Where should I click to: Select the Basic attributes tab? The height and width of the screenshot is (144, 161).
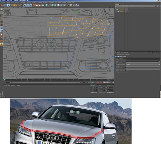click(117, 56)
